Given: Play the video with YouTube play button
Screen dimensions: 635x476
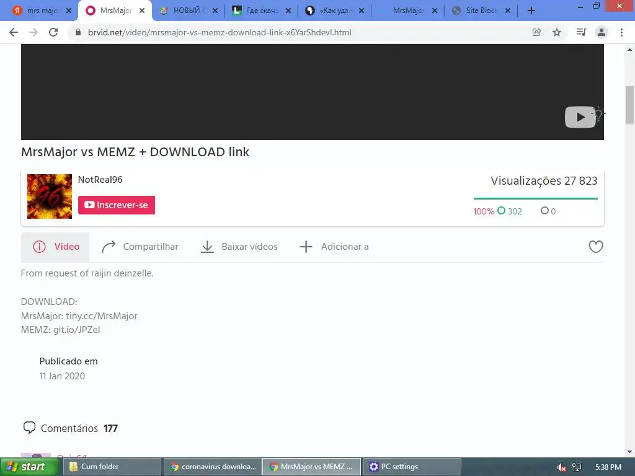Looking at the screenshot, I should (x=580, y=117).
